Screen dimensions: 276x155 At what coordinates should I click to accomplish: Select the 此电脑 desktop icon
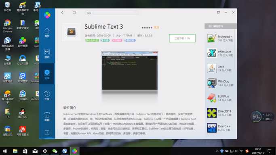click(x=7, y=60)
